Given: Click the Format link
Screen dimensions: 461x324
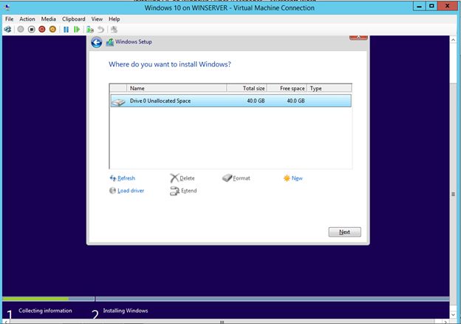Looking at the screenshot, I should coord(242,178).
